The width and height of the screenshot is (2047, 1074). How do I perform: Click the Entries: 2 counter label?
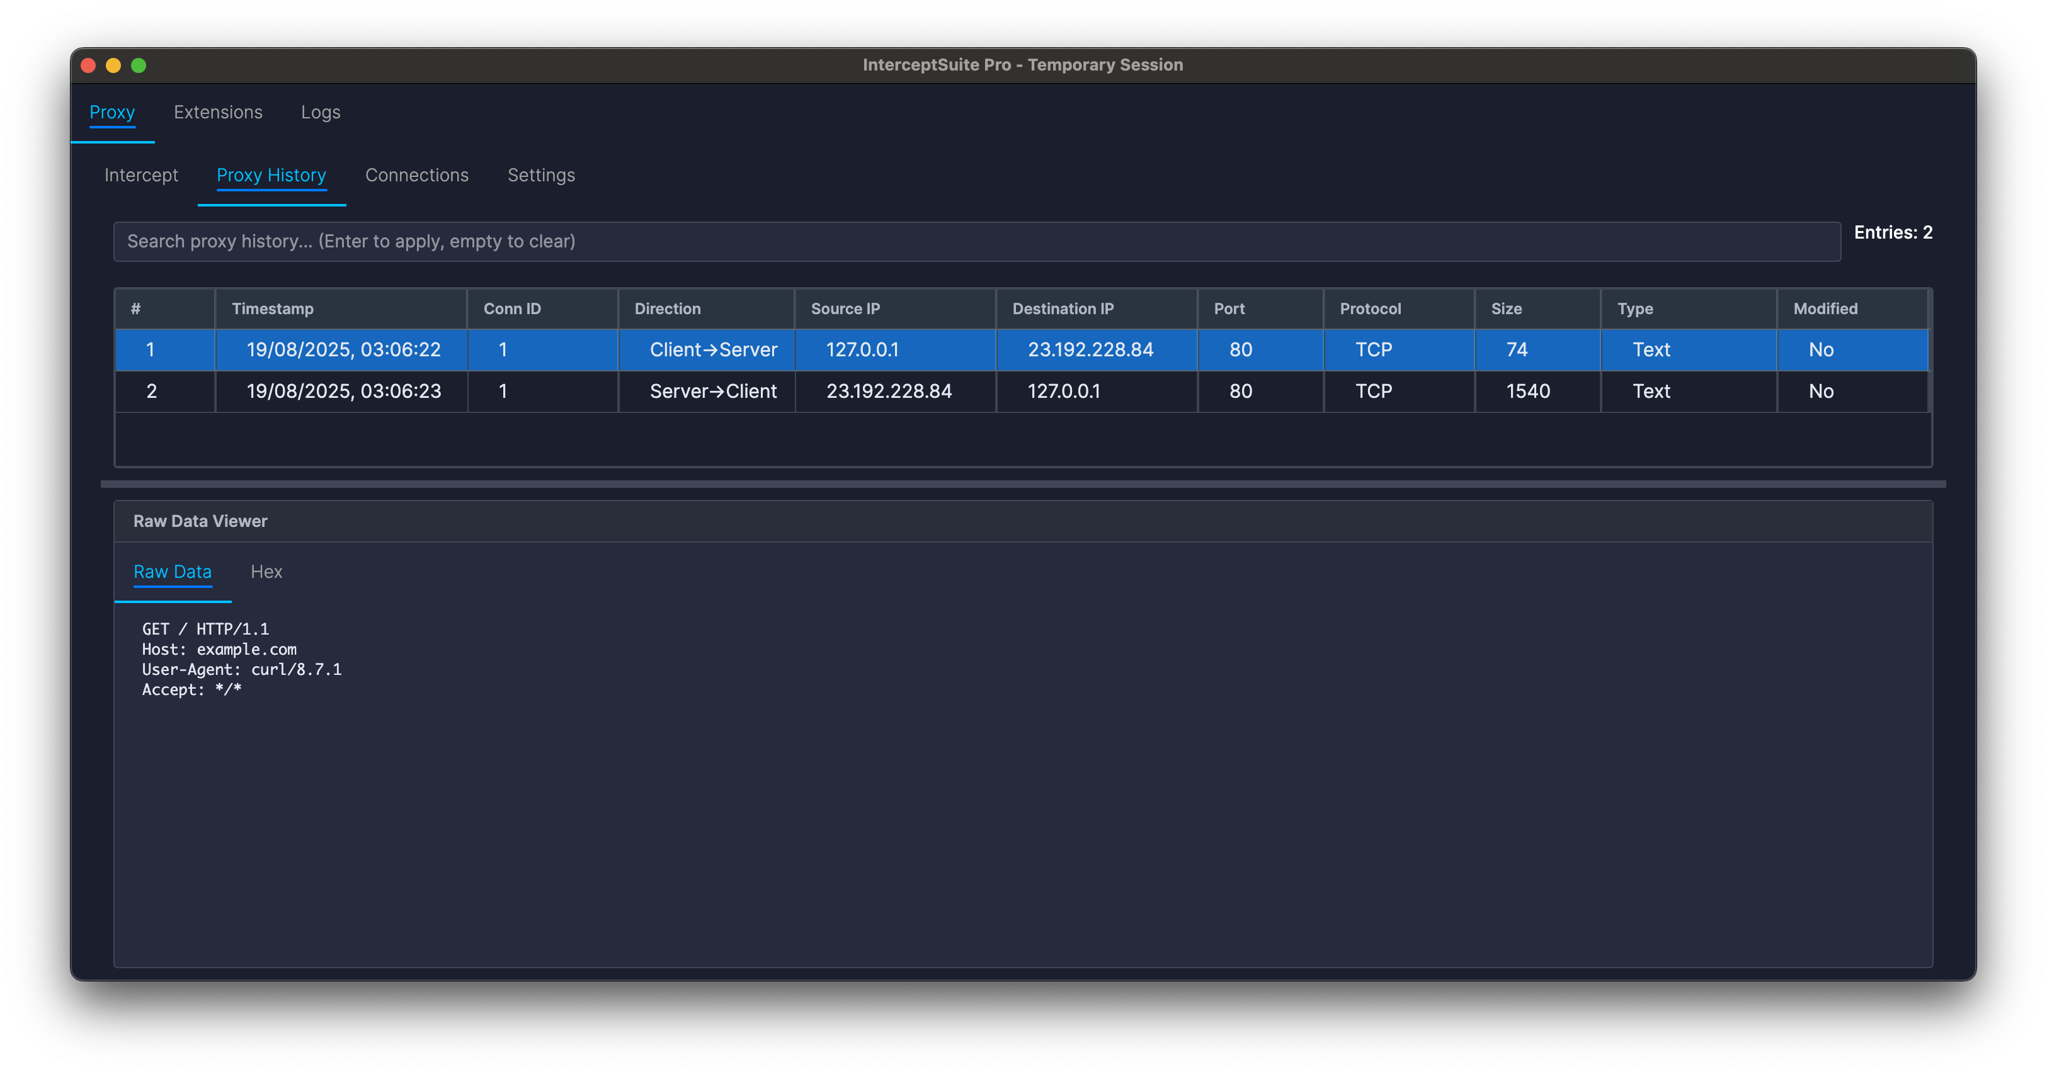pyautogui.click(x=1895, y=232)
